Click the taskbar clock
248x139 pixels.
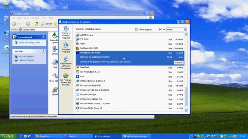coord(242,136)
